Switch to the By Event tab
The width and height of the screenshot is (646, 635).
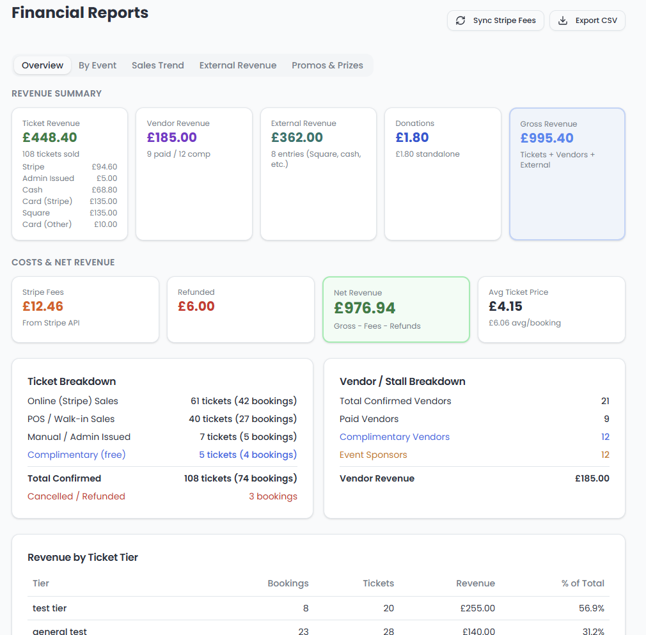click(98, 65)
